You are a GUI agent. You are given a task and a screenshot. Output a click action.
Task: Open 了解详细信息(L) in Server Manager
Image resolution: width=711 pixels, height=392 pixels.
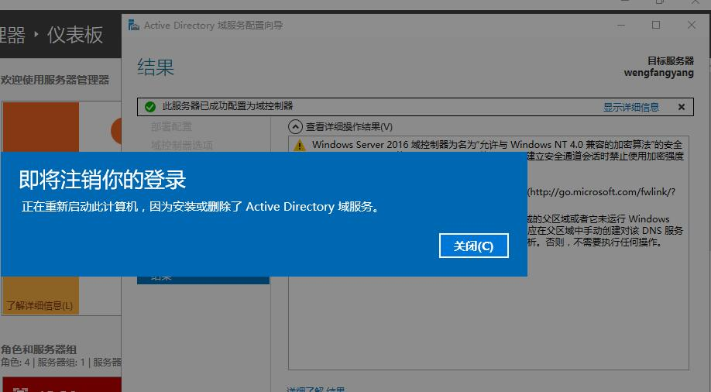(x=39, y=305)
